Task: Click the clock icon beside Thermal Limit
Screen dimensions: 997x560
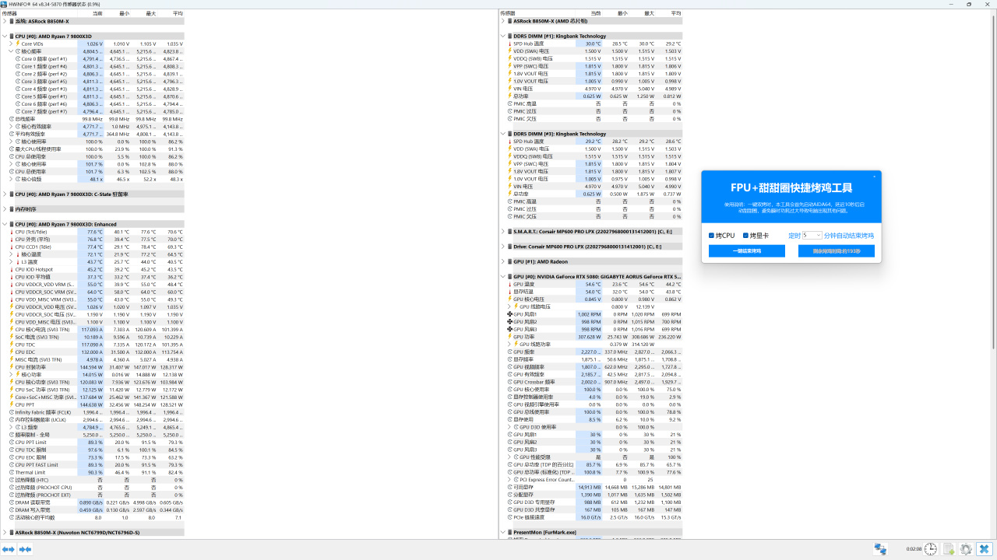Action: click(12, 472)
